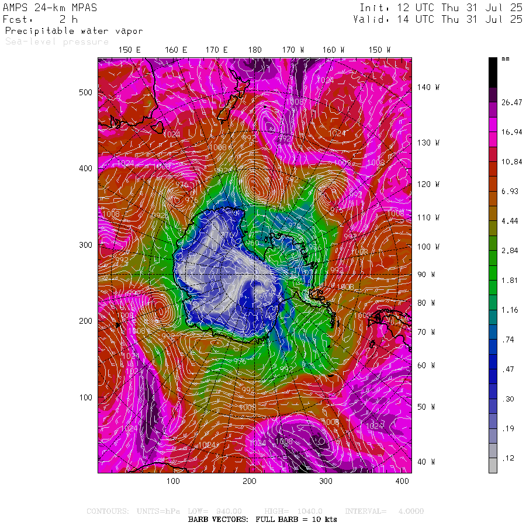Click the "150 E" longitude label
The height and width of the screenshot is (526, 526).
click(x=130, y=50)
